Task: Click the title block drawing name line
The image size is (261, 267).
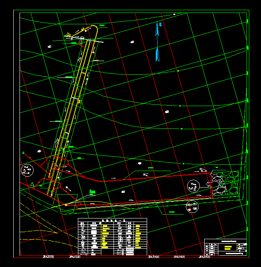Action: (229, 241)
